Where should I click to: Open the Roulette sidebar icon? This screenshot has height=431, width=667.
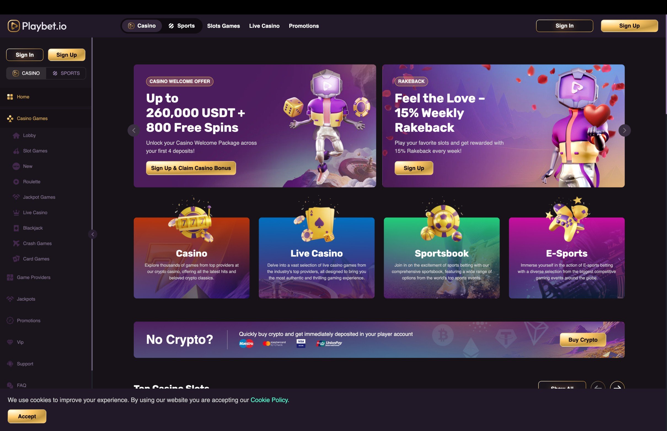(16, 182)
